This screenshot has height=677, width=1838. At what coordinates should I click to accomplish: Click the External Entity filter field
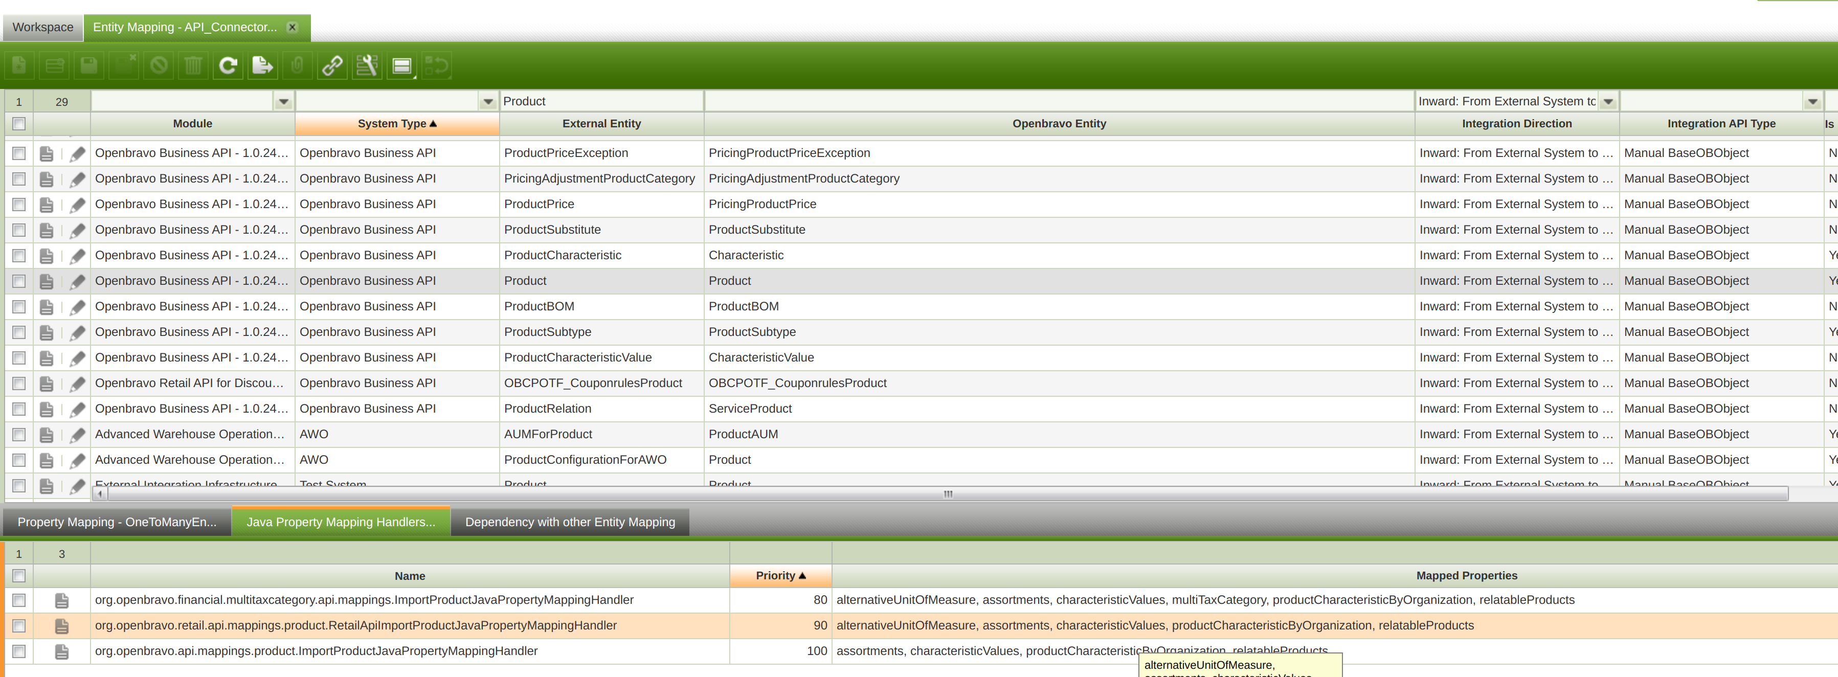(x=601, y=101)
